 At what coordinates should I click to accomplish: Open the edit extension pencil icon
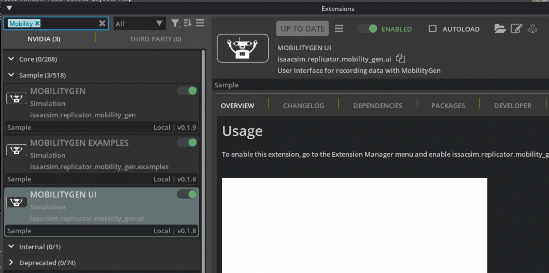tap(516, 28)
